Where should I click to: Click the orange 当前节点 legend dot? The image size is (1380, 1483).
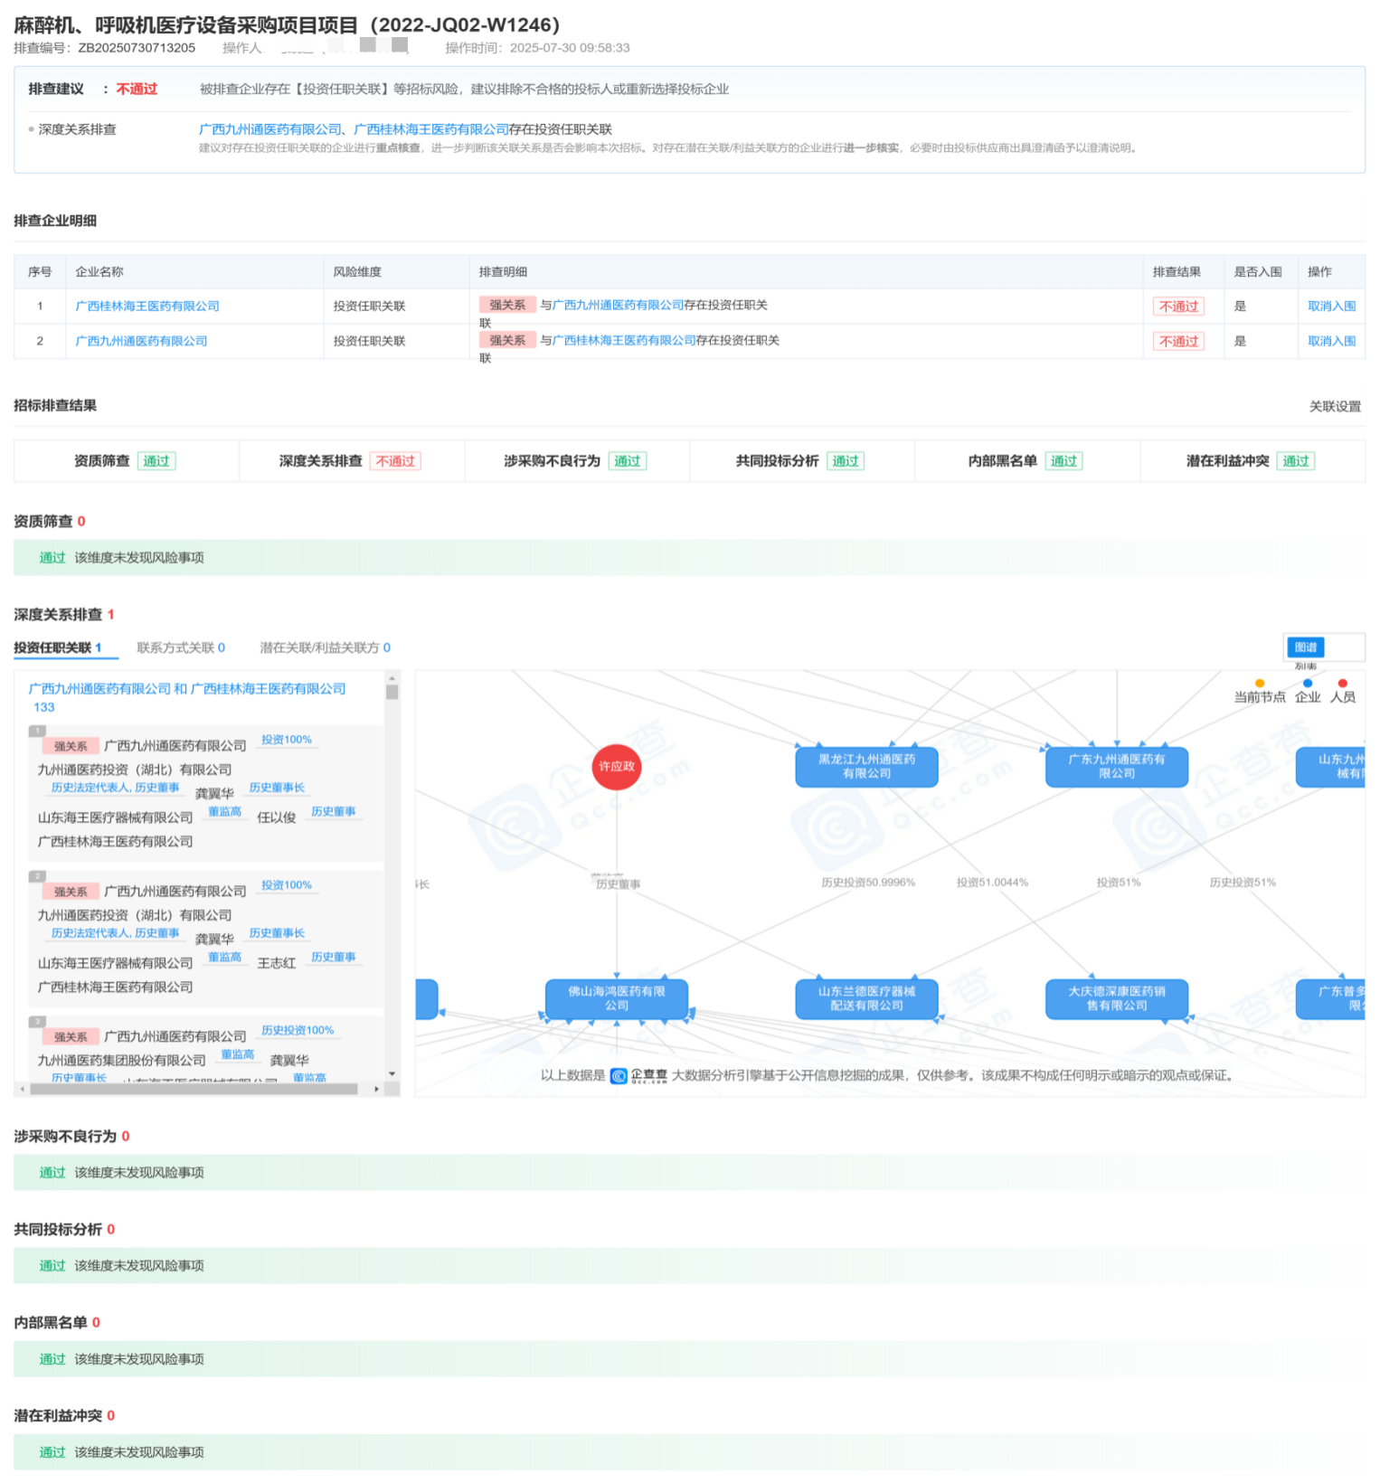pyautogui.click(x=1260, y=684)
